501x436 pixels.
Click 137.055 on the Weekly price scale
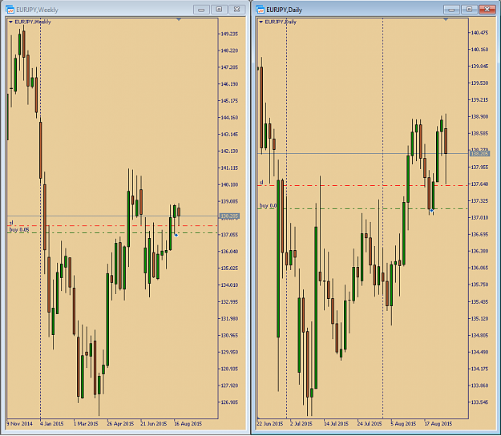229,235
